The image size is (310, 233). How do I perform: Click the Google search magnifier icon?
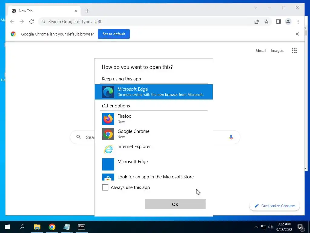pos(78,137)
